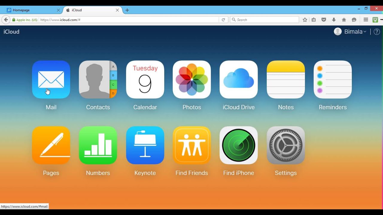The height and width of the screenshot is (215, 383).
Task: Click the Find Friends label text
Action: click(192, 173)
